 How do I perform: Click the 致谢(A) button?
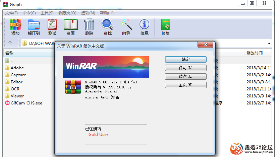[186, 76]
